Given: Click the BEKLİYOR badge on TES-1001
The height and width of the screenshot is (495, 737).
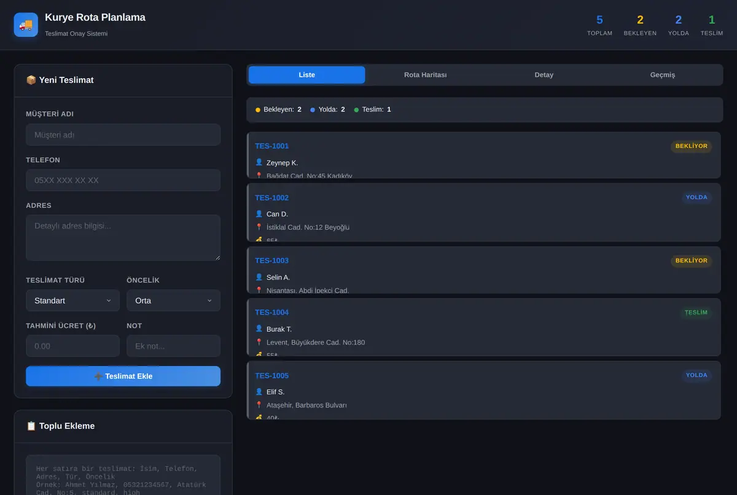Looking at the screenshot, I should click(692, 146).
